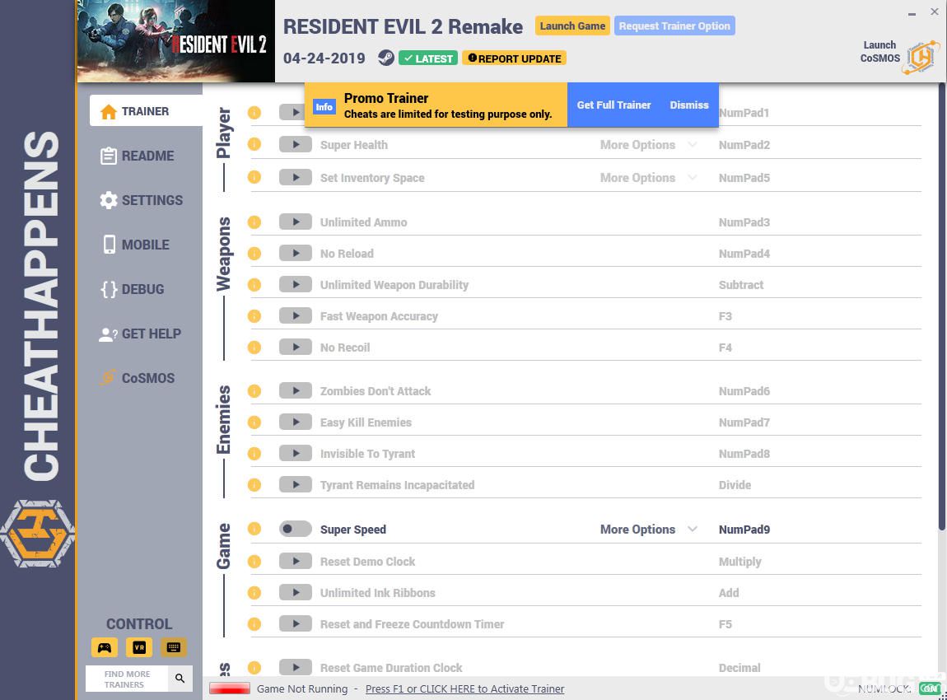Viewport: 947px width, 700px height.
Task: View info for Zombies Don't Attack
Action: (x=254, y=391)
